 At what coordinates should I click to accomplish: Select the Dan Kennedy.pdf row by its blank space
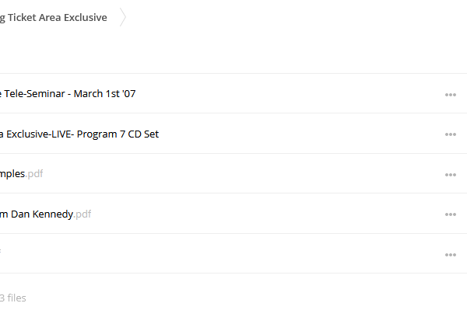[x=266, y=214]
